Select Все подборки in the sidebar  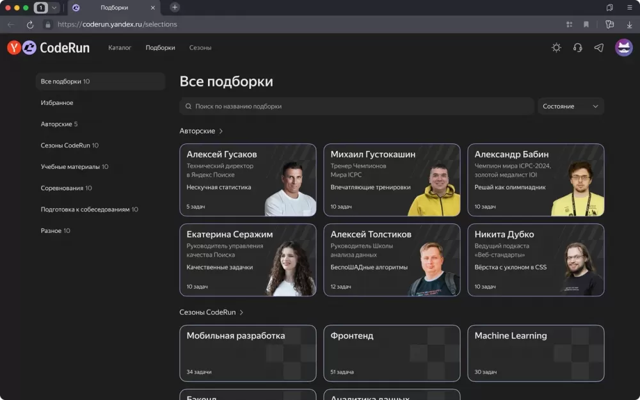pos(100,82)
